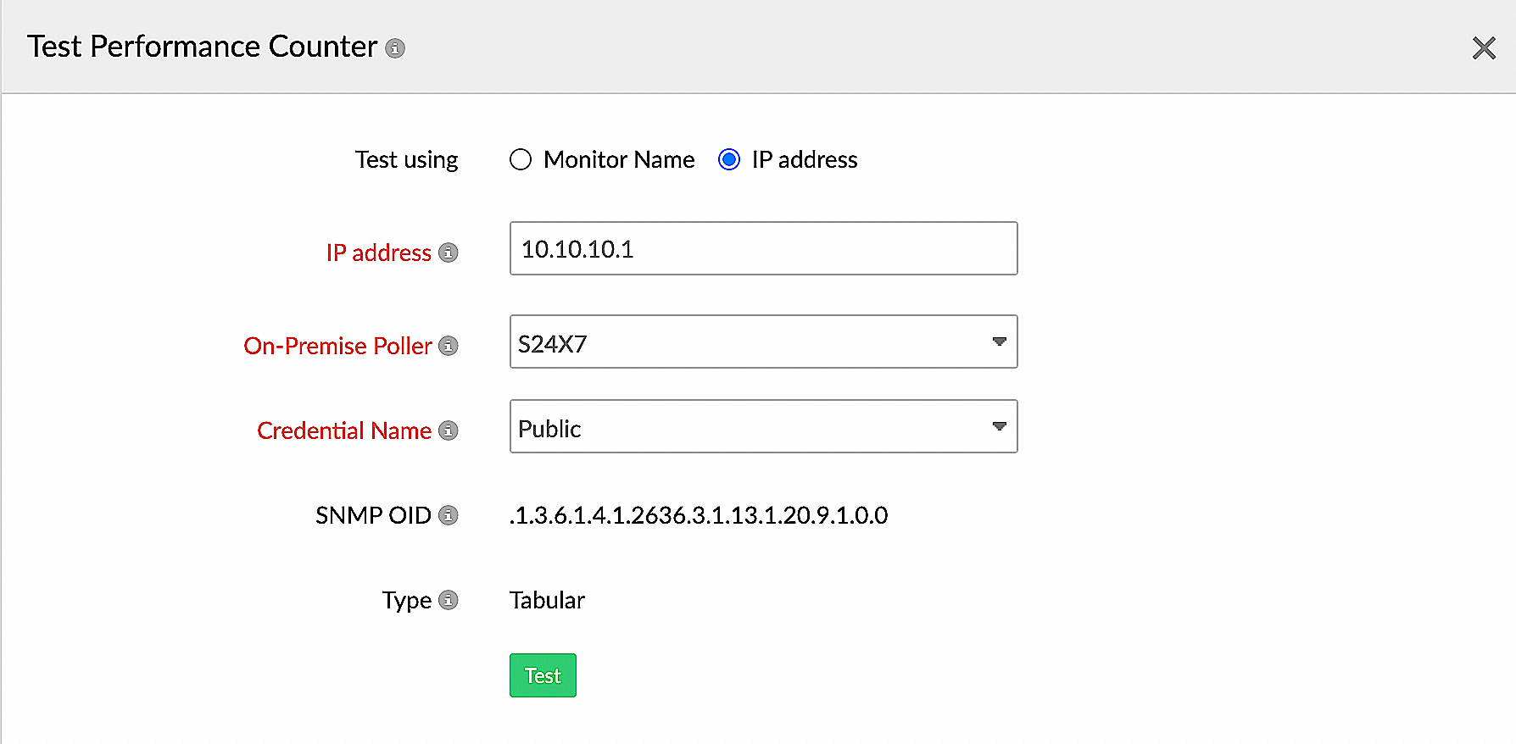Click the info icon beside Test Performance Counter title
Screen dimensions: 1516x744
(x=395, y=48)
